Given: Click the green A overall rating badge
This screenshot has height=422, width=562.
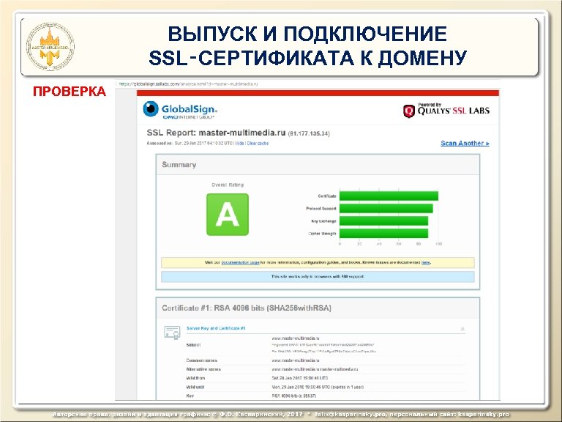Looking at the screenshot, I should pos(228,215).
